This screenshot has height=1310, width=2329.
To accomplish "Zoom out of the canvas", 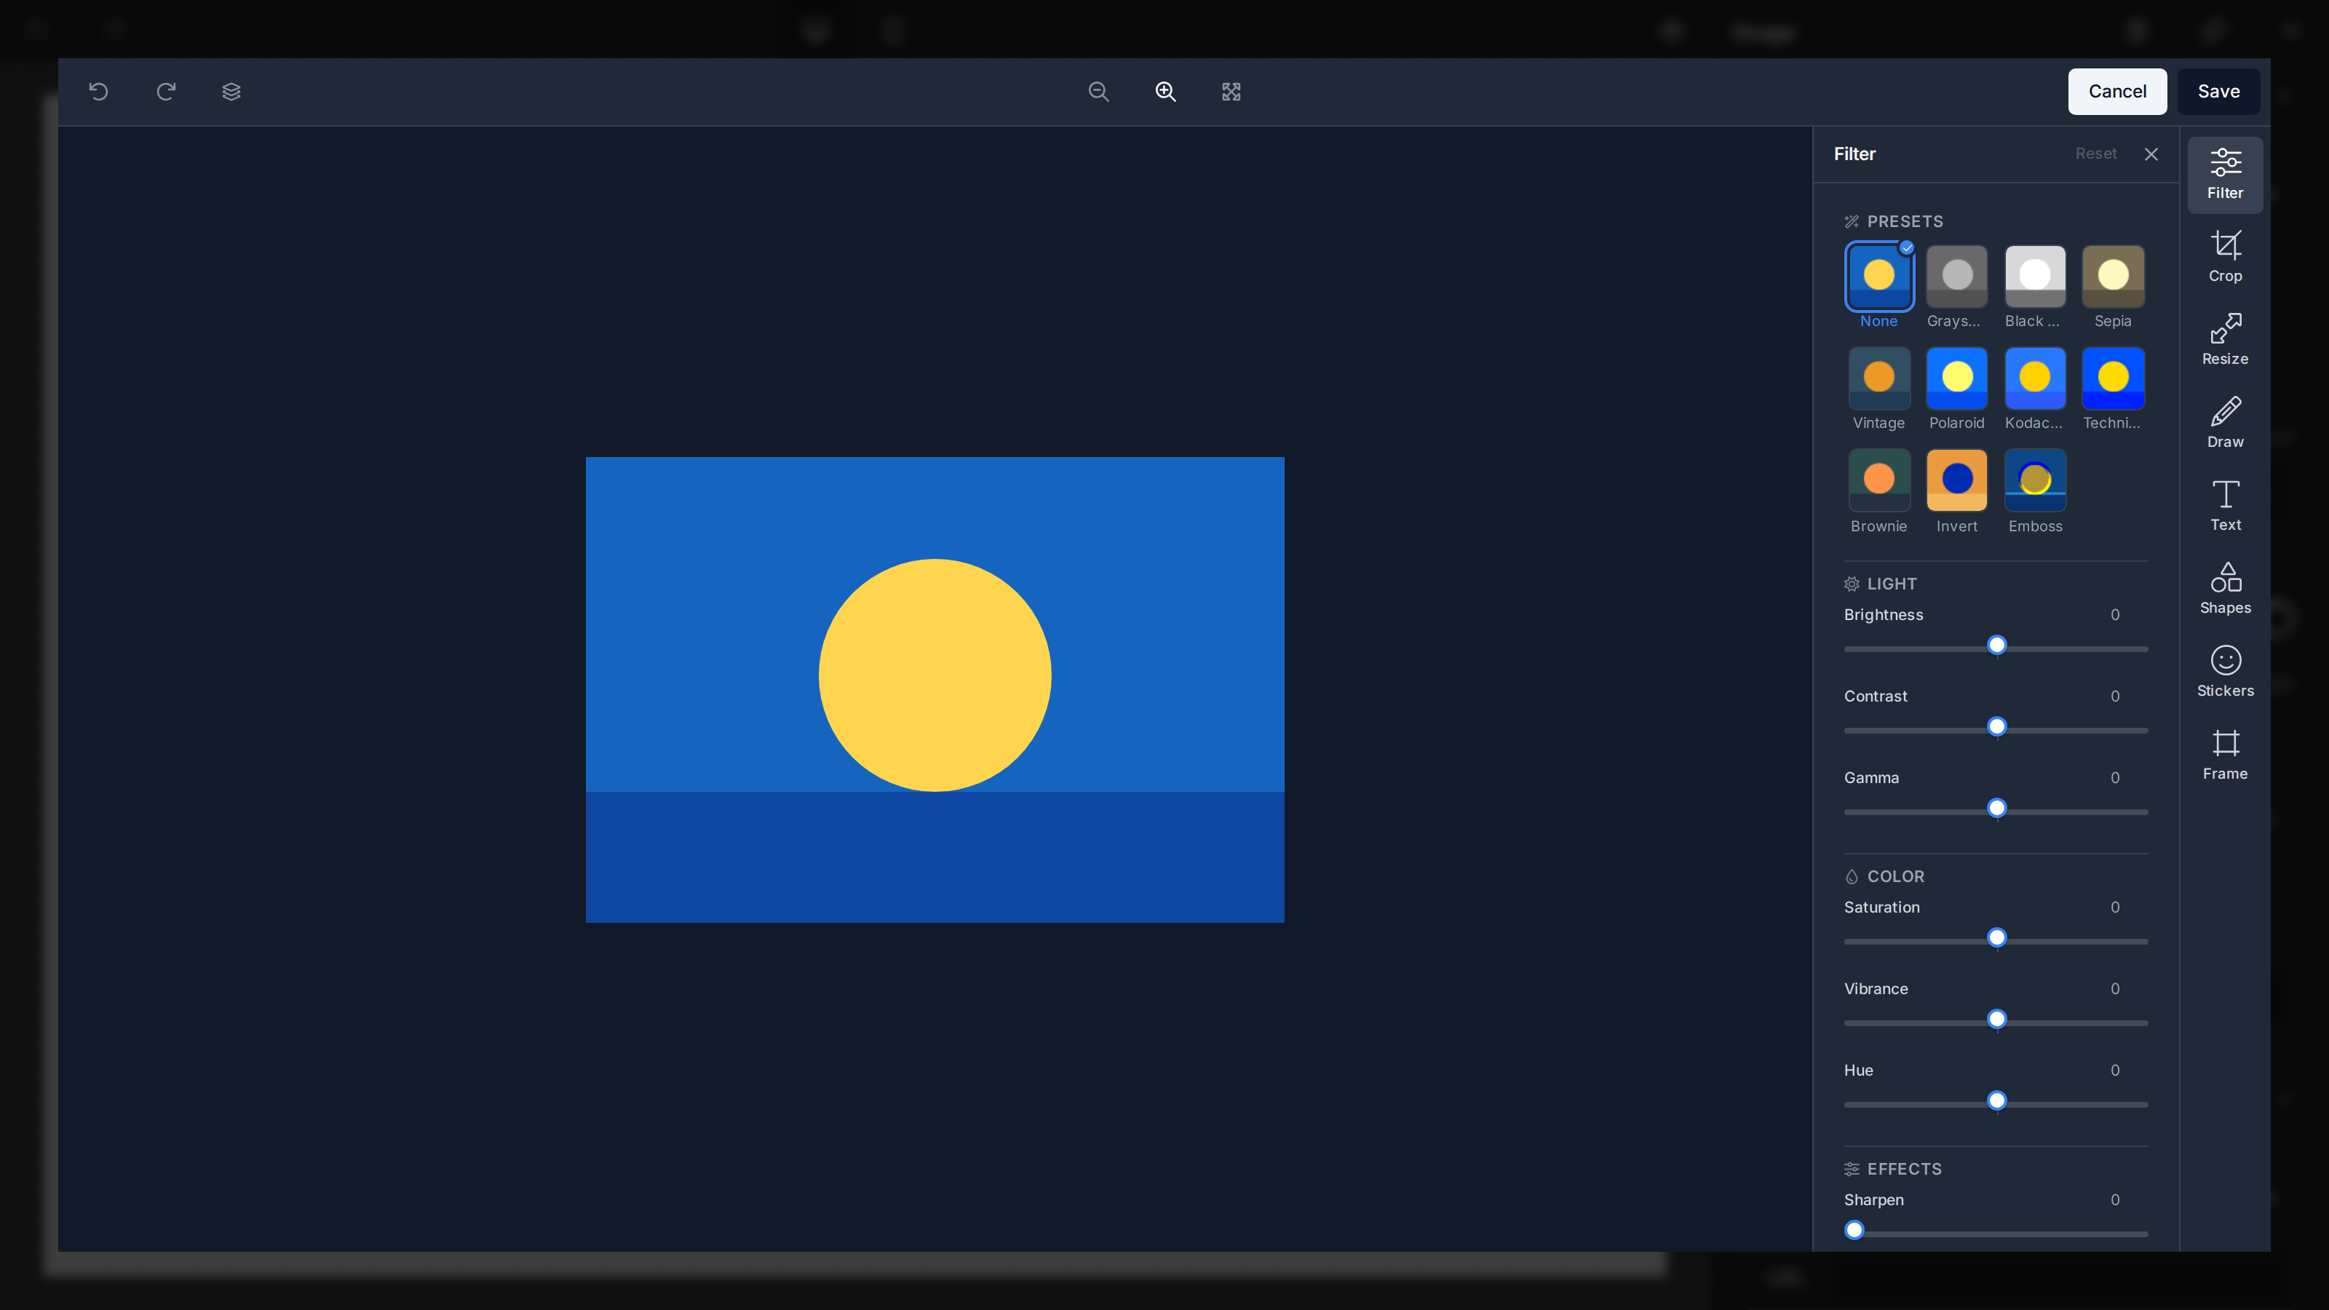I will (x=1098, y=91).
